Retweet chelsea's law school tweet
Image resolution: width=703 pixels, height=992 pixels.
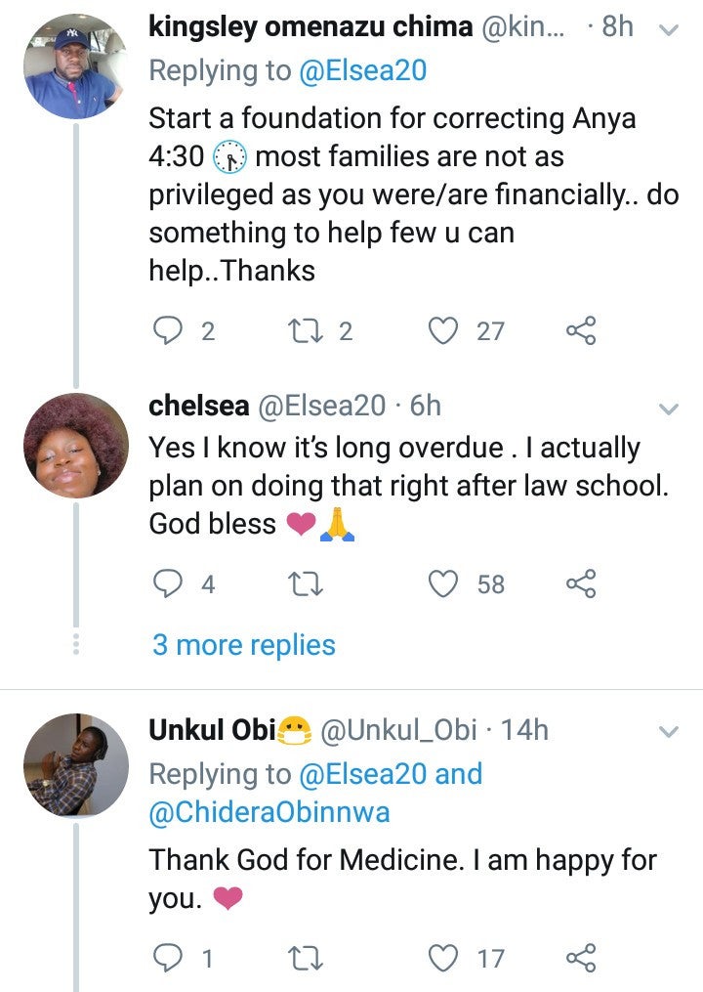[x=315, y=583]
